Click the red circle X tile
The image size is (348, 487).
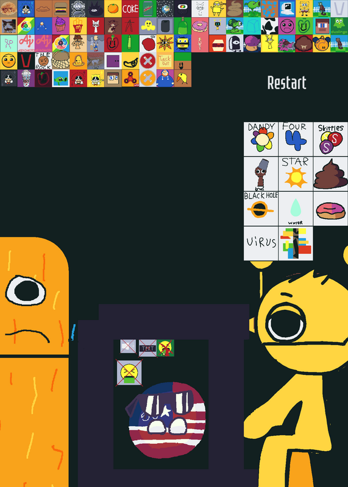click(x=147, y=61)
